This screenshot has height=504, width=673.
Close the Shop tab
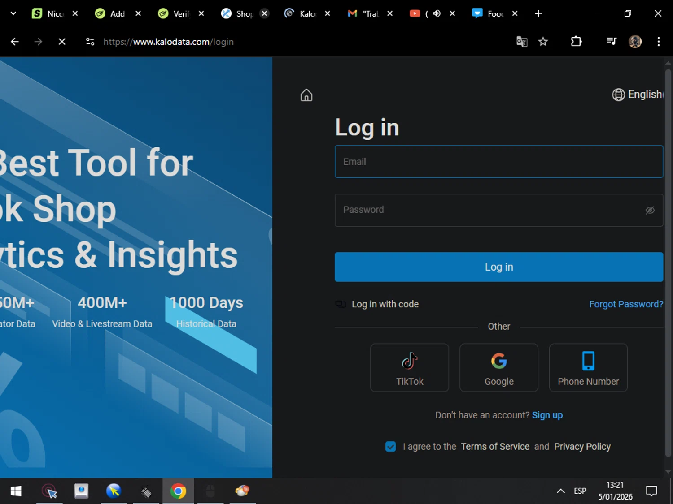265,13
